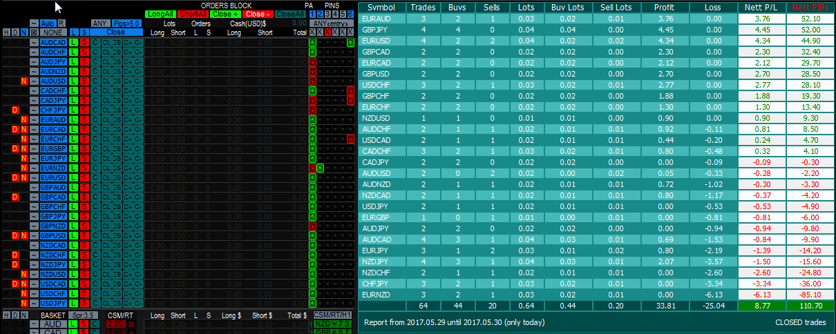
Task: Sort report by Trades column header
Action: tap(421, 7)
